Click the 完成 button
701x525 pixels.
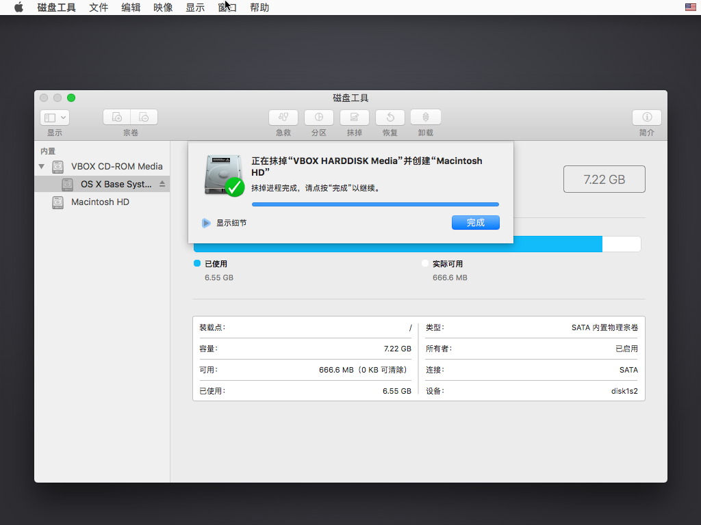[x=475, y=223]
